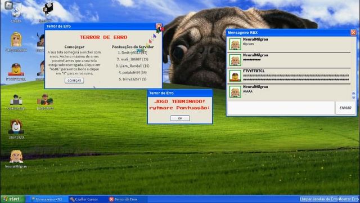Open the black-haired avatar icon beside Recycle Bin
360x203 pixels.
click(x=48, y=11)
